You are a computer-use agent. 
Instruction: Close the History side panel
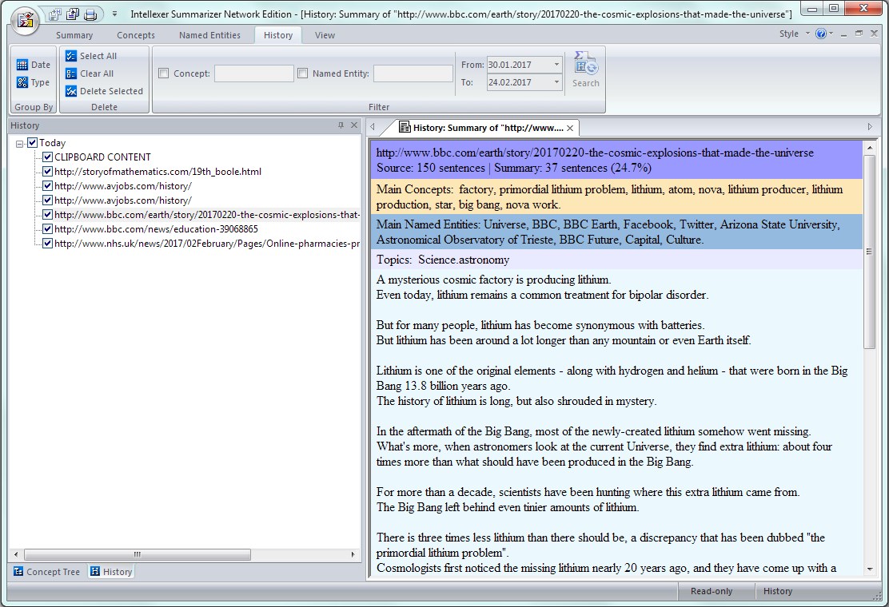click(x=354, y=125)
